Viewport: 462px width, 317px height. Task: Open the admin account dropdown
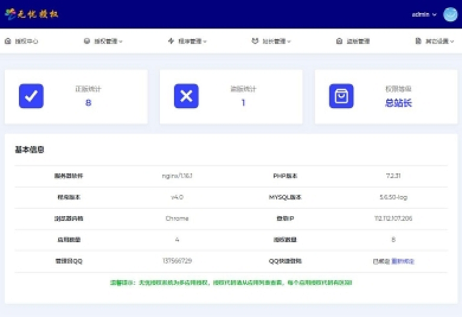(x=424, y=15)
